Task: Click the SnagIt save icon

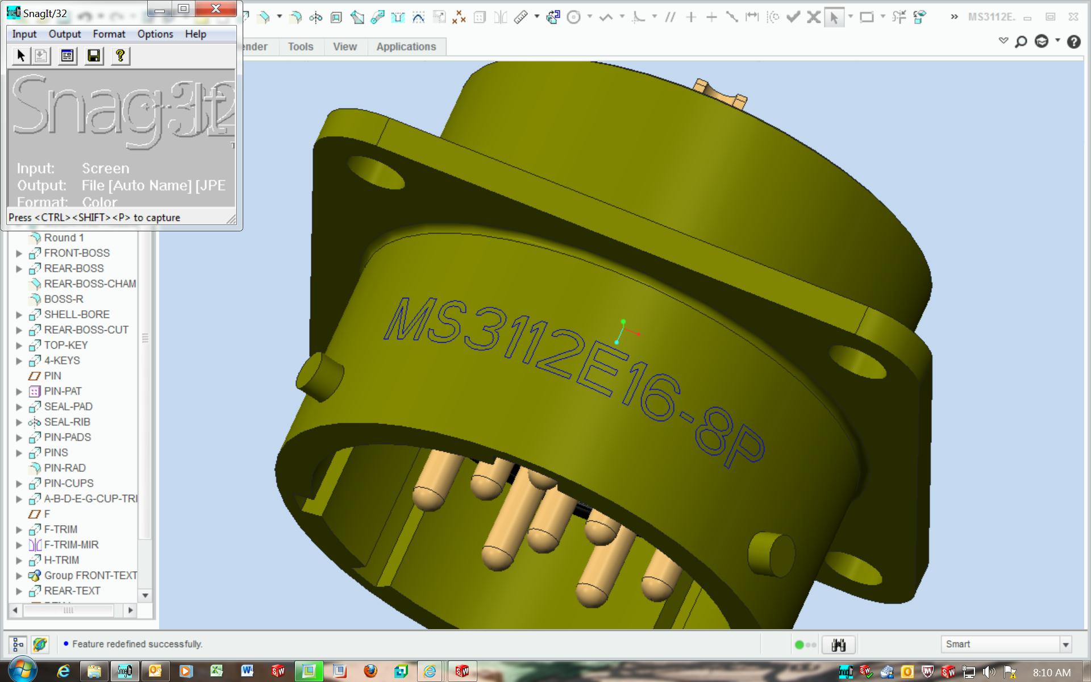Action: coord(94,56)
